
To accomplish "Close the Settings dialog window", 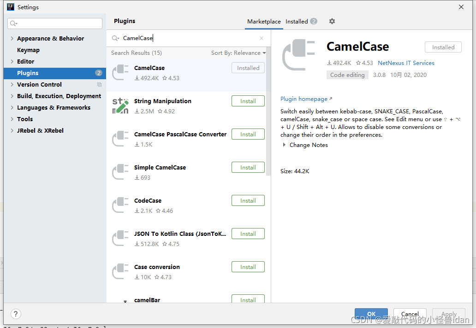I will 461,7.
